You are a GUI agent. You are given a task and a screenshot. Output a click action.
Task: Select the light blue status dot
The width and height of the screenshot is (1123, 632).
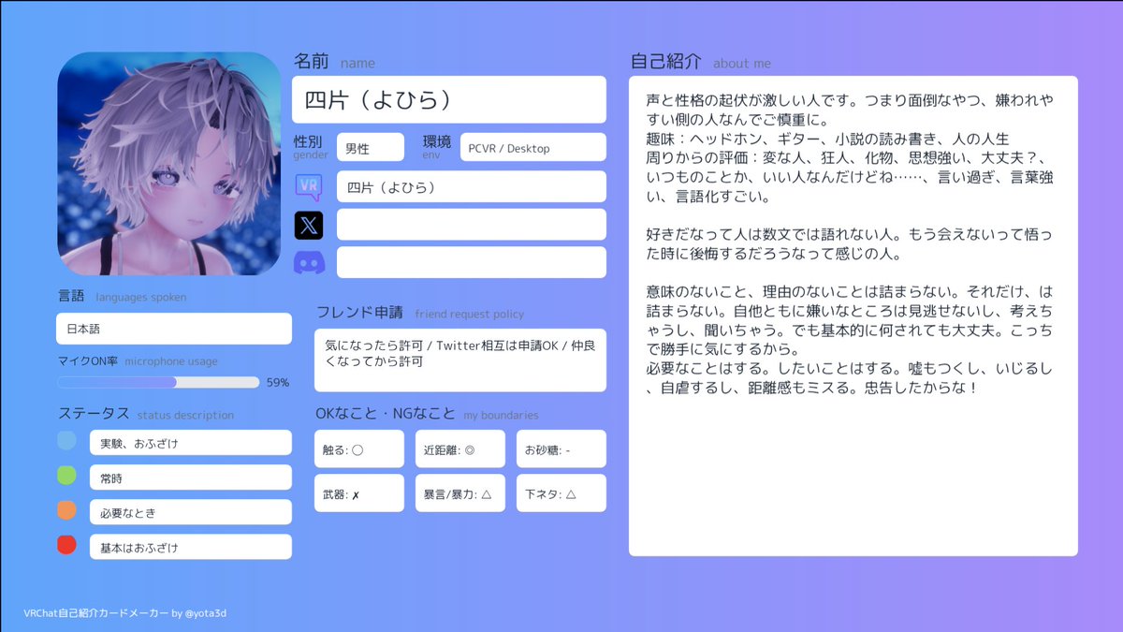pos(66,442)
